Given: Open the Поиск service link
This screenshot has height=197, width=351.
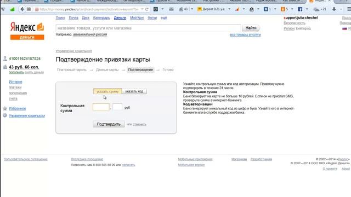Looking at the screenshot, I should (x=60, y=18).
